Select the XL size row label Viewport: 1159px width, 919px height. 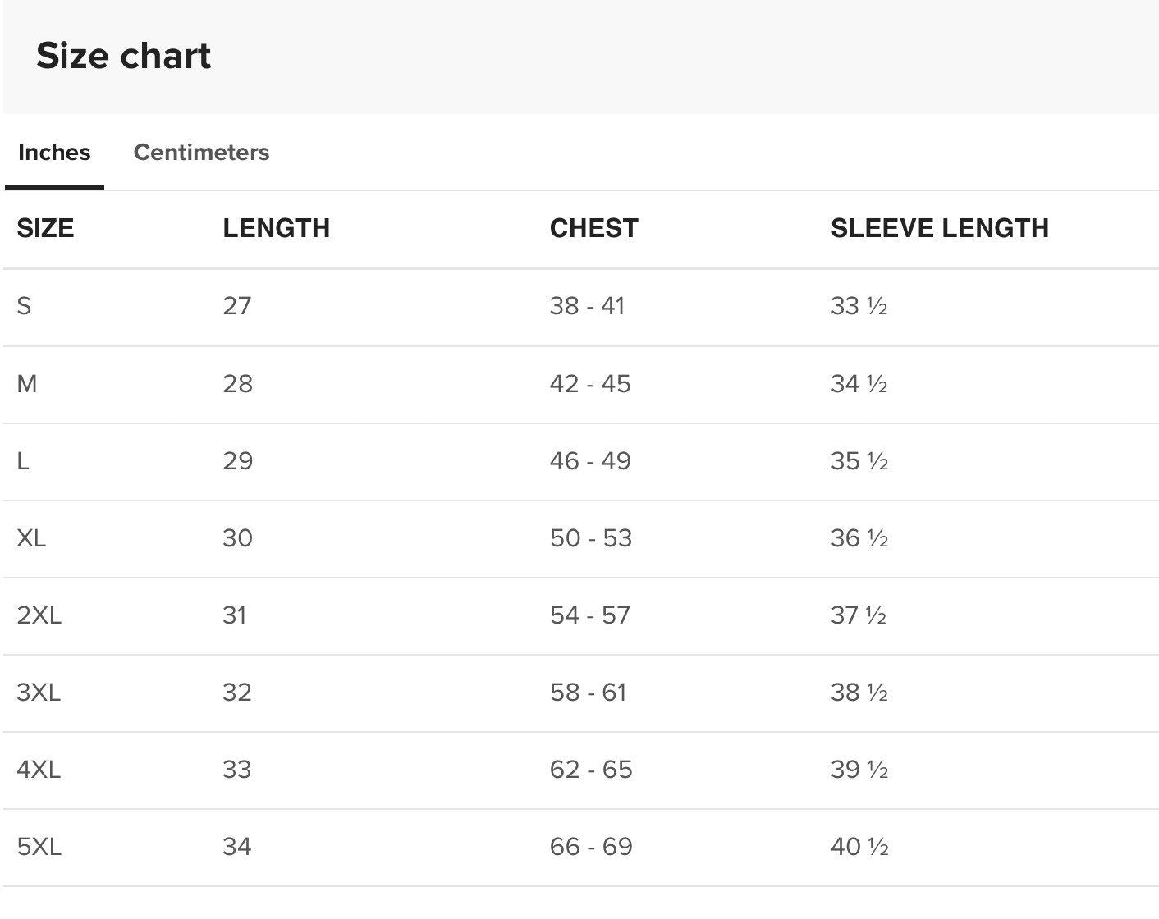pos(31,538)
